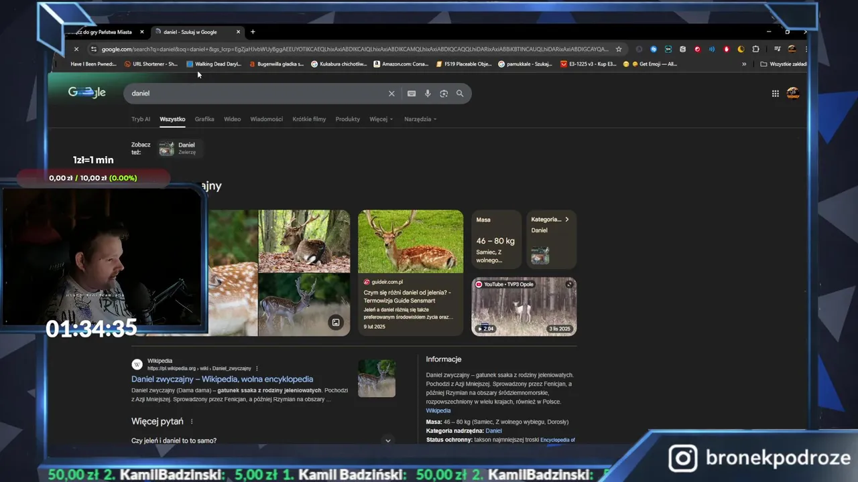
Task: Select the Grafika search tab
Action: [x=204, y=119]
